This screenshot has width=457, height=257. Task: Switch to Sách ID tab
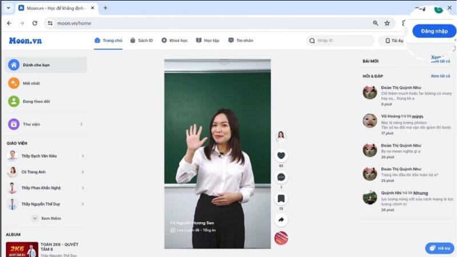point(141,41)
